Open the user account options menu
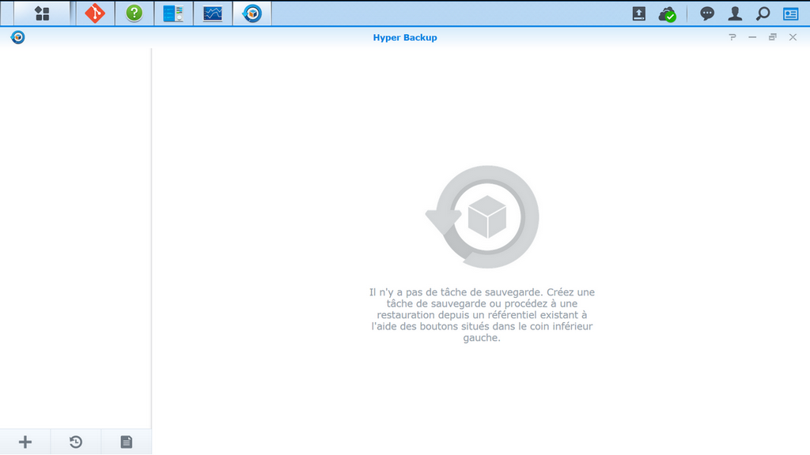810x455 pixels. pos(735,13)
